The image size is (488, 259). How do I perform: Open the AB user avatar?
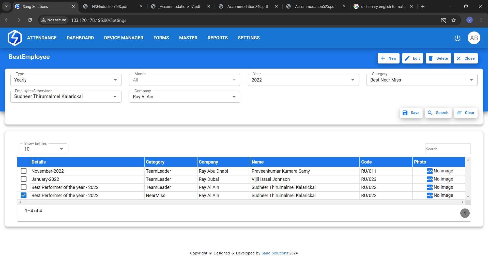(x=474, y=38)
